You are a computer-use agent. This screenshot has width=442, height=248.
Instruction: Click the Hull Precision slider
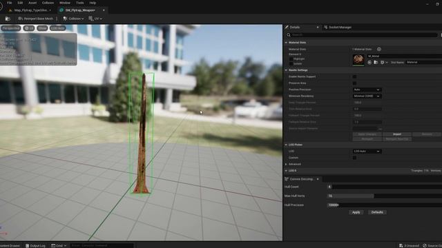click(385, 205)
